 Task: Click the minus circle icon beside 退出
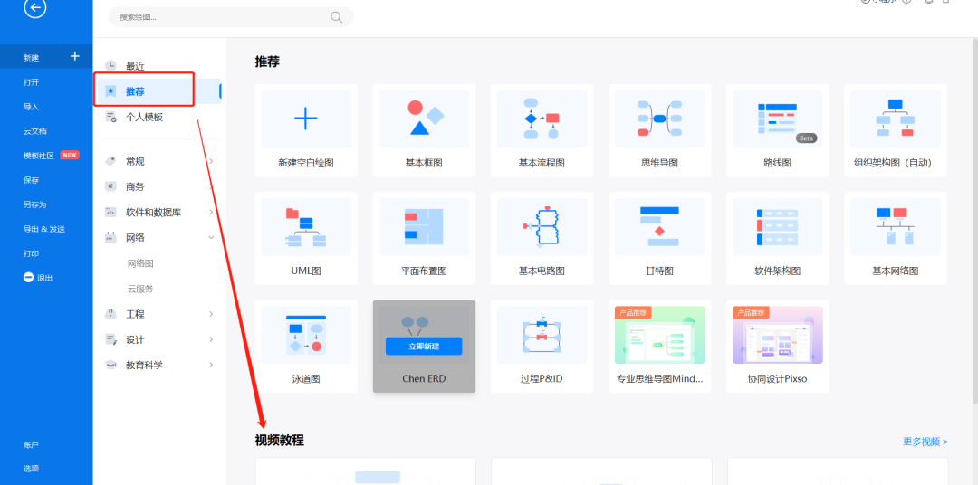point(28,278)
